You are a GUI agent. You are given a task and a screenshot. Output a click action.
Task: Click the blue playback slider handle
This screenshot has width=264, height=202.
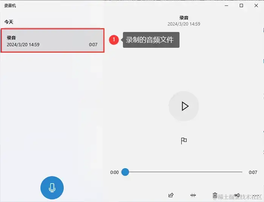pos(125,172)
